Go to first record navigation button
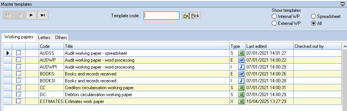Viewport: 347px width, 111px height. (x=8, y=15)
